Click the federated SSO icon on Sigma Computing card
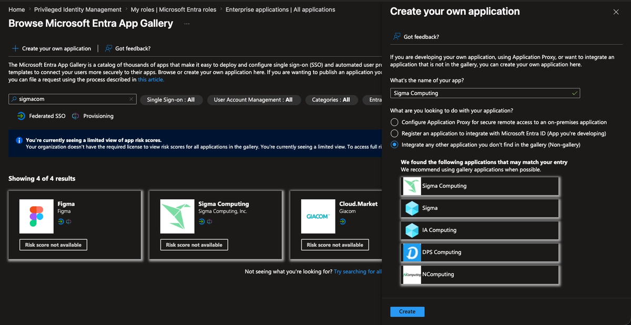The image size is (631, 325). [x=201, y=221]
